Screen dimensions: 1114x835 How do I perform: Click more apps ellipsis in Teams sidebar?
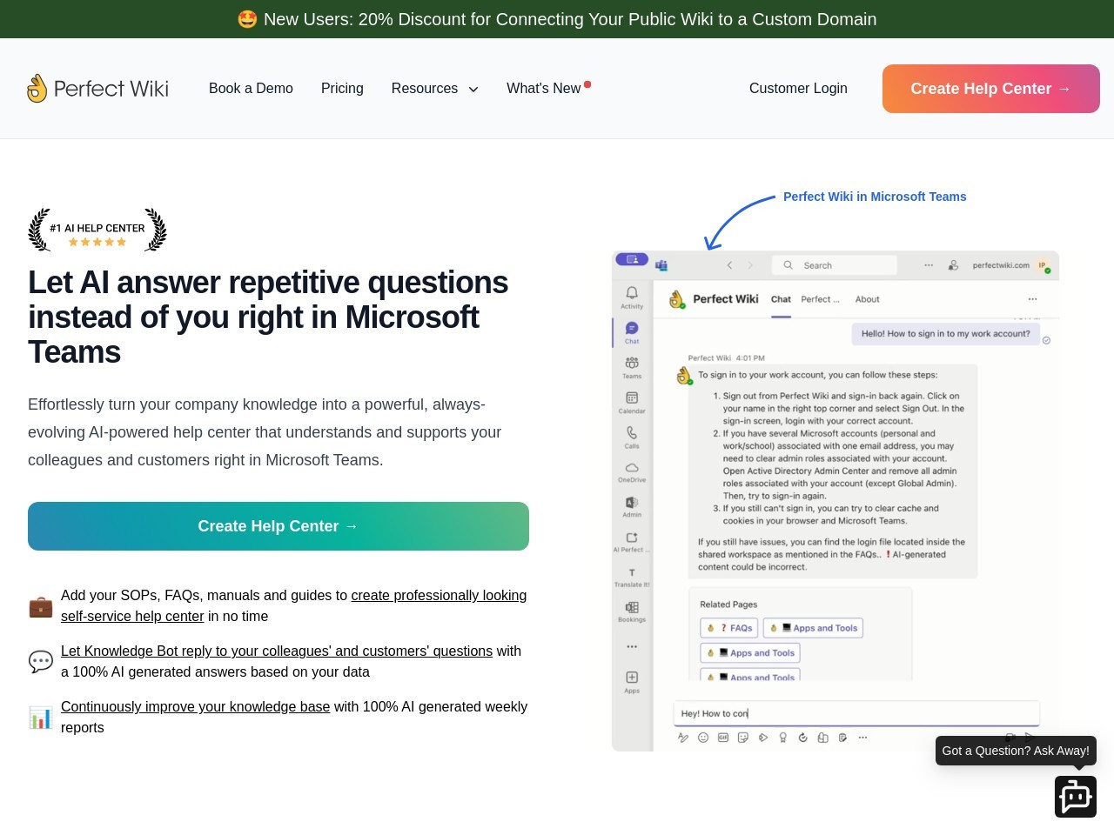click(x=632, y=646)
